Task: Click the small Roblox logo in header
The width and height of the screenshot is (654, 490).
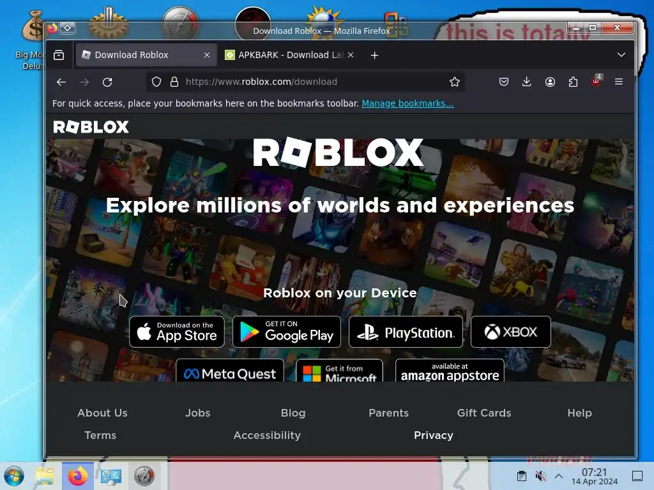Action: coord(91,127)
